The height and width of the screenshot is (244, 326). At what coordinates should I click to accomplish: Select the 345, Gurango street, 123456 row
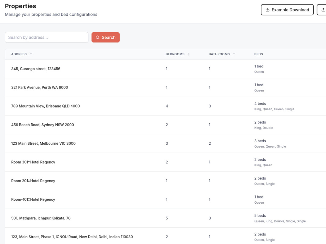[166, 69]
